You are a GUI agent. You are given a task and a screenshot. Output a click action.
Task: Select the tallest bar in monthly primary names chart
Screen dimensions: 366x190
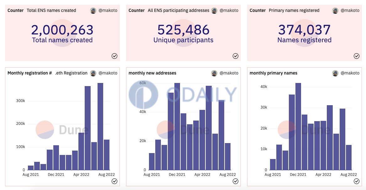point(298,126)
